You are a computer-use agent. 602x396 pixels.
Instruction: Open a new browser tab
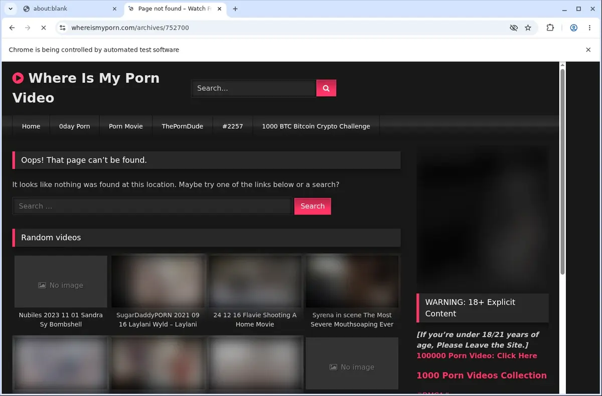235,9
